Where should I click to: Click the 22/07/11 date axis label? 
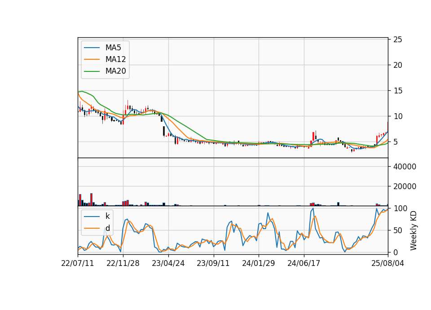[x=78, y=263]
